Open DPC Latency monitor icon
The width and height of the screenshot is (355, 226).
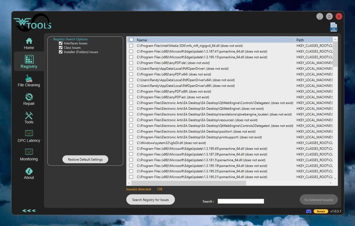pos(29,133)
